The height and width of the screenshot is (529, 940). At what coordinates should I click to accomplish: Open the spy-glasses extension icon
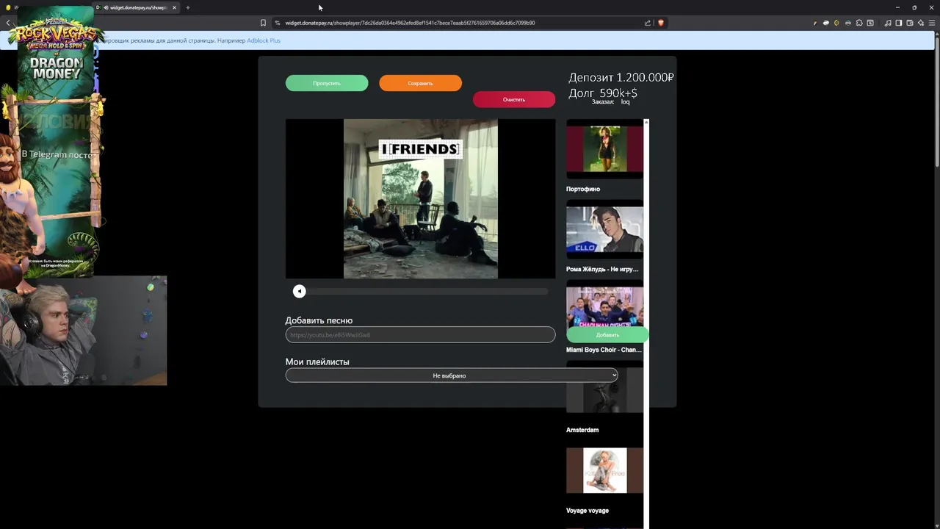(848, 23)
